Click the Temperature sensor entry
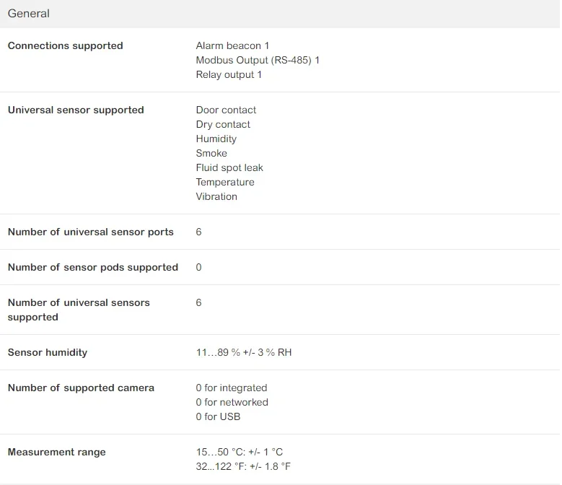 click(x=225, y=182)
